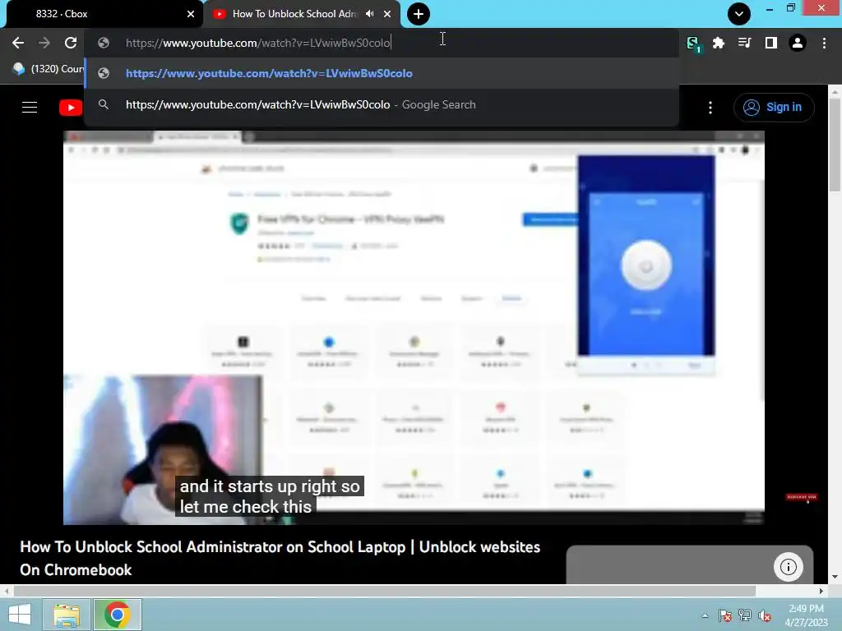Select the highlighted youtube.com URL suggestion
Screen dimensions: 842x631
point(382,73)
